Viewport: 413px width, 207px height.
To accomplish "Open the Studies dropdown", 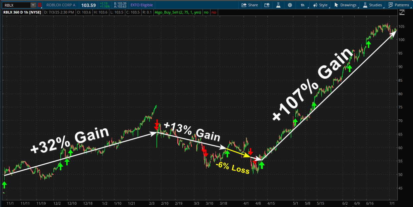I will 373,5.
